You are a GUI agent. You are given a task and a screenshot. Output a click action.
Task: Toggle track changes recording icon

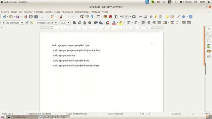[172, 17]
